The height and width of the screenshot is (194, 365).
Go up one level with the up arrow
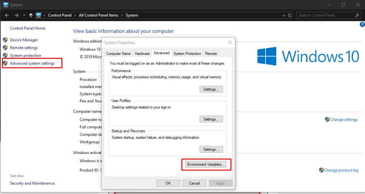click(x=31, y=15)
